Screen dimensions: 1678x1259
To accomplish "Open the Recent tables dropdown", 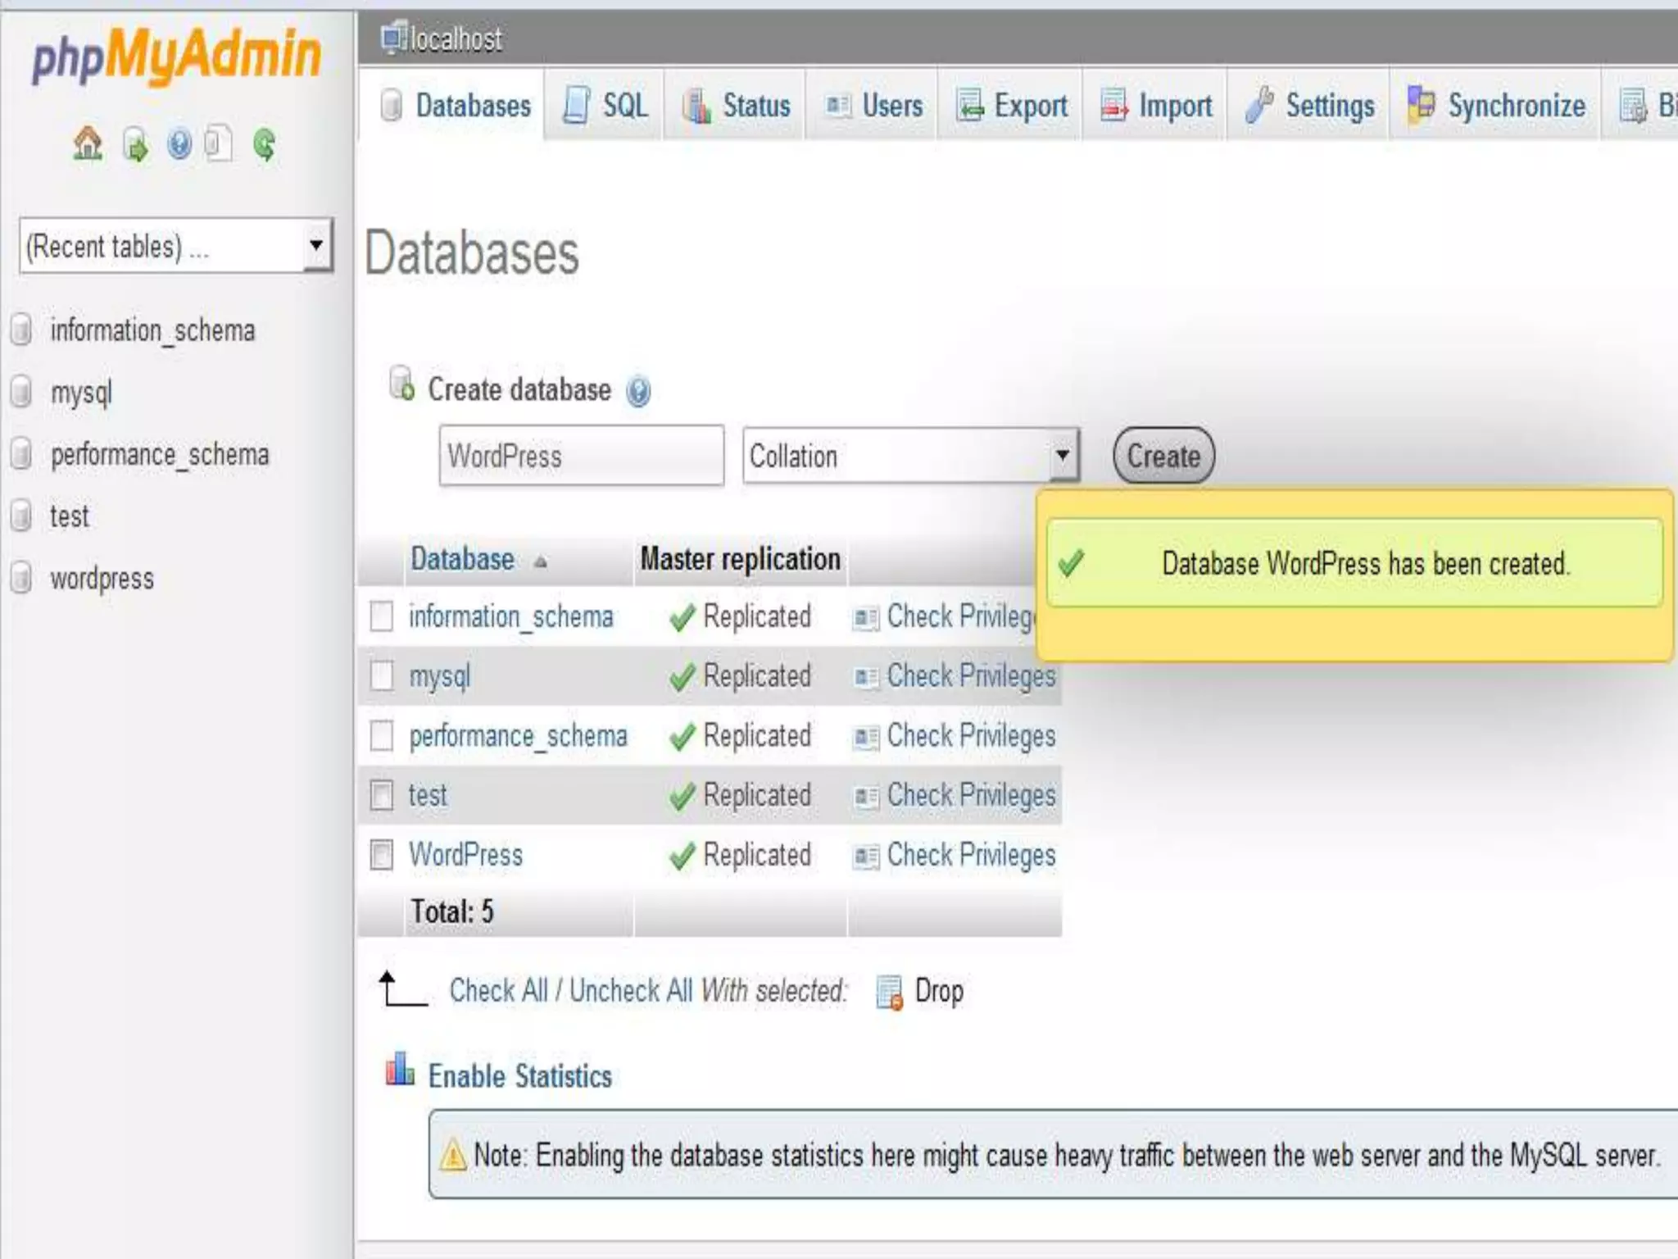I will click(x=315, y=245).
